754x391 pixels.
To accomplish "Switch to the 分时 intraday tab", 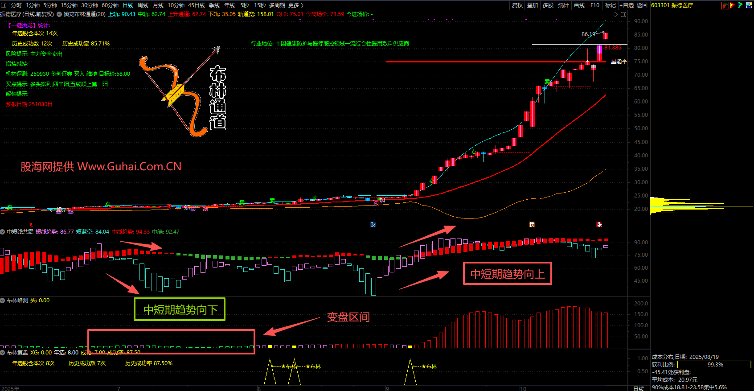I will tap(16, 5).
